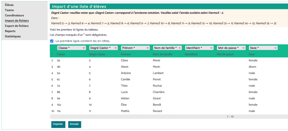Open the Coordinateurs section
Viewport: 288px width, 131px height.
coord(14,15)
